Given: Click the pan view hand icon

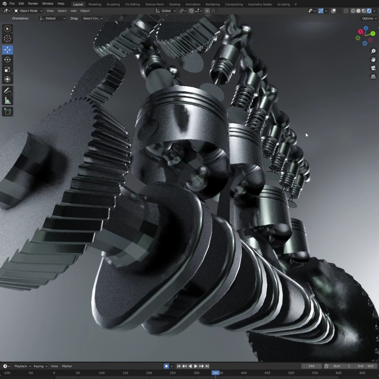Looking at the screenshot, I should 373,60.
